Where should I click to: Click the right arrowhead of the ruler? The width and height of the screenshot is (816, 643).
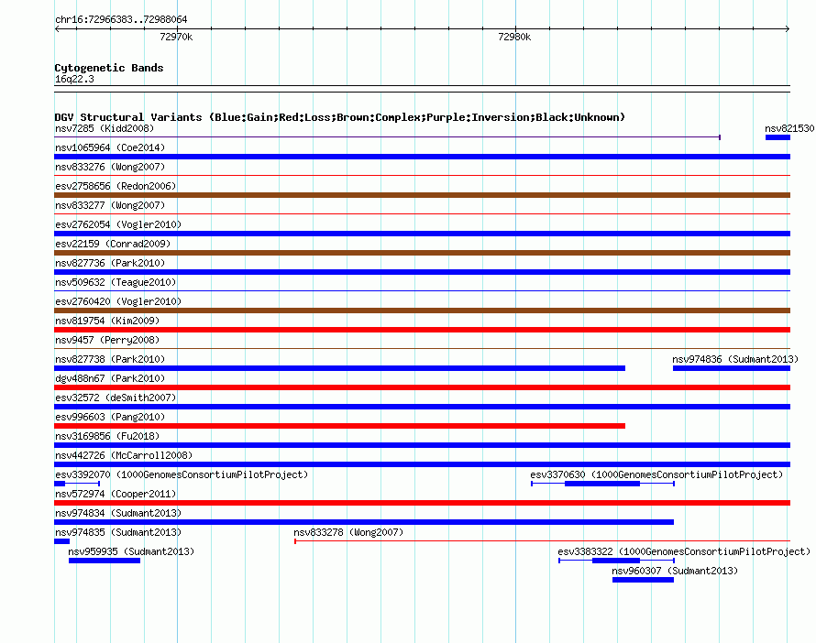click(x=788, y=29)
